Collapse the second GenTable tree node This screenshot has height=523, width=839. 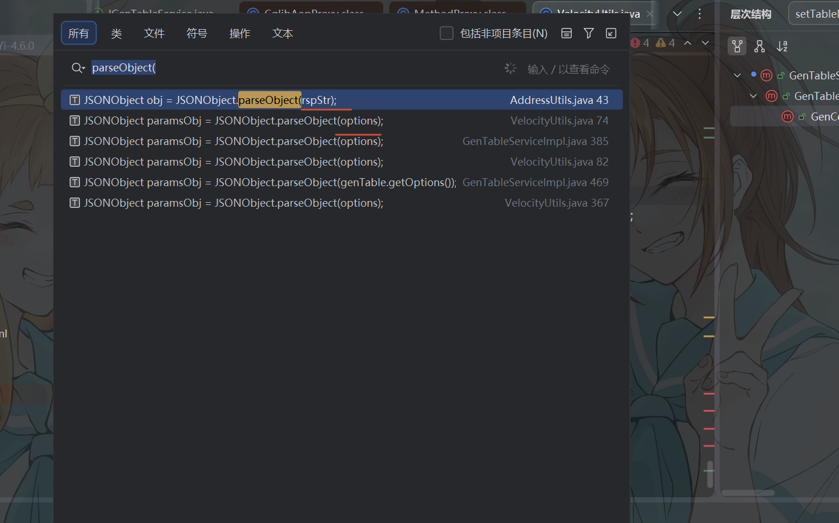pyautogui.click(x=753, y=96)
